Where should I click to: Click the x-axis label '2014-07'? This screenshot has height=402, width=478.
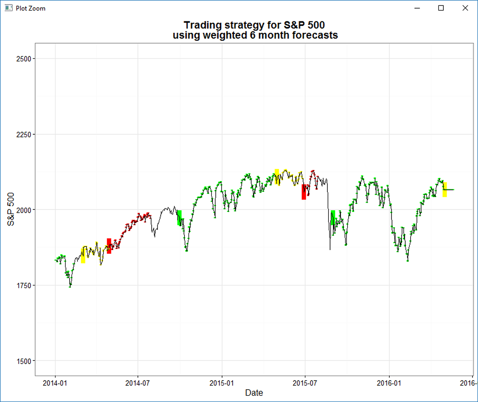point(137,383)
